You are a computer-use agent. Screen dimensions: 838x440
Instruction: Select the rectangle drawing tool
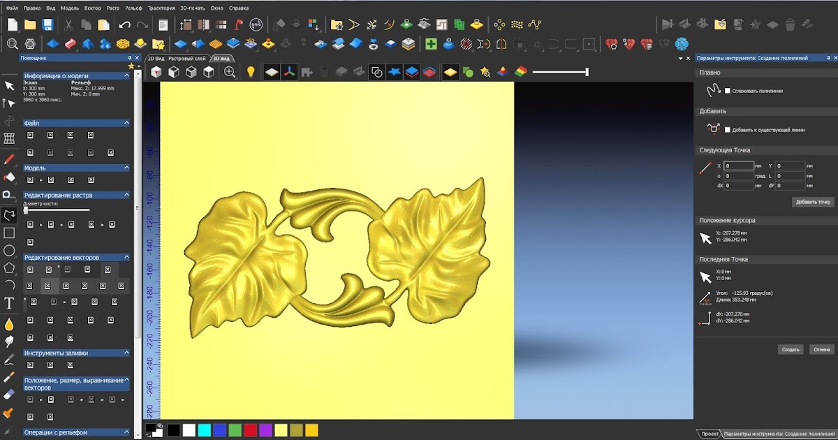tap(9, 233)
